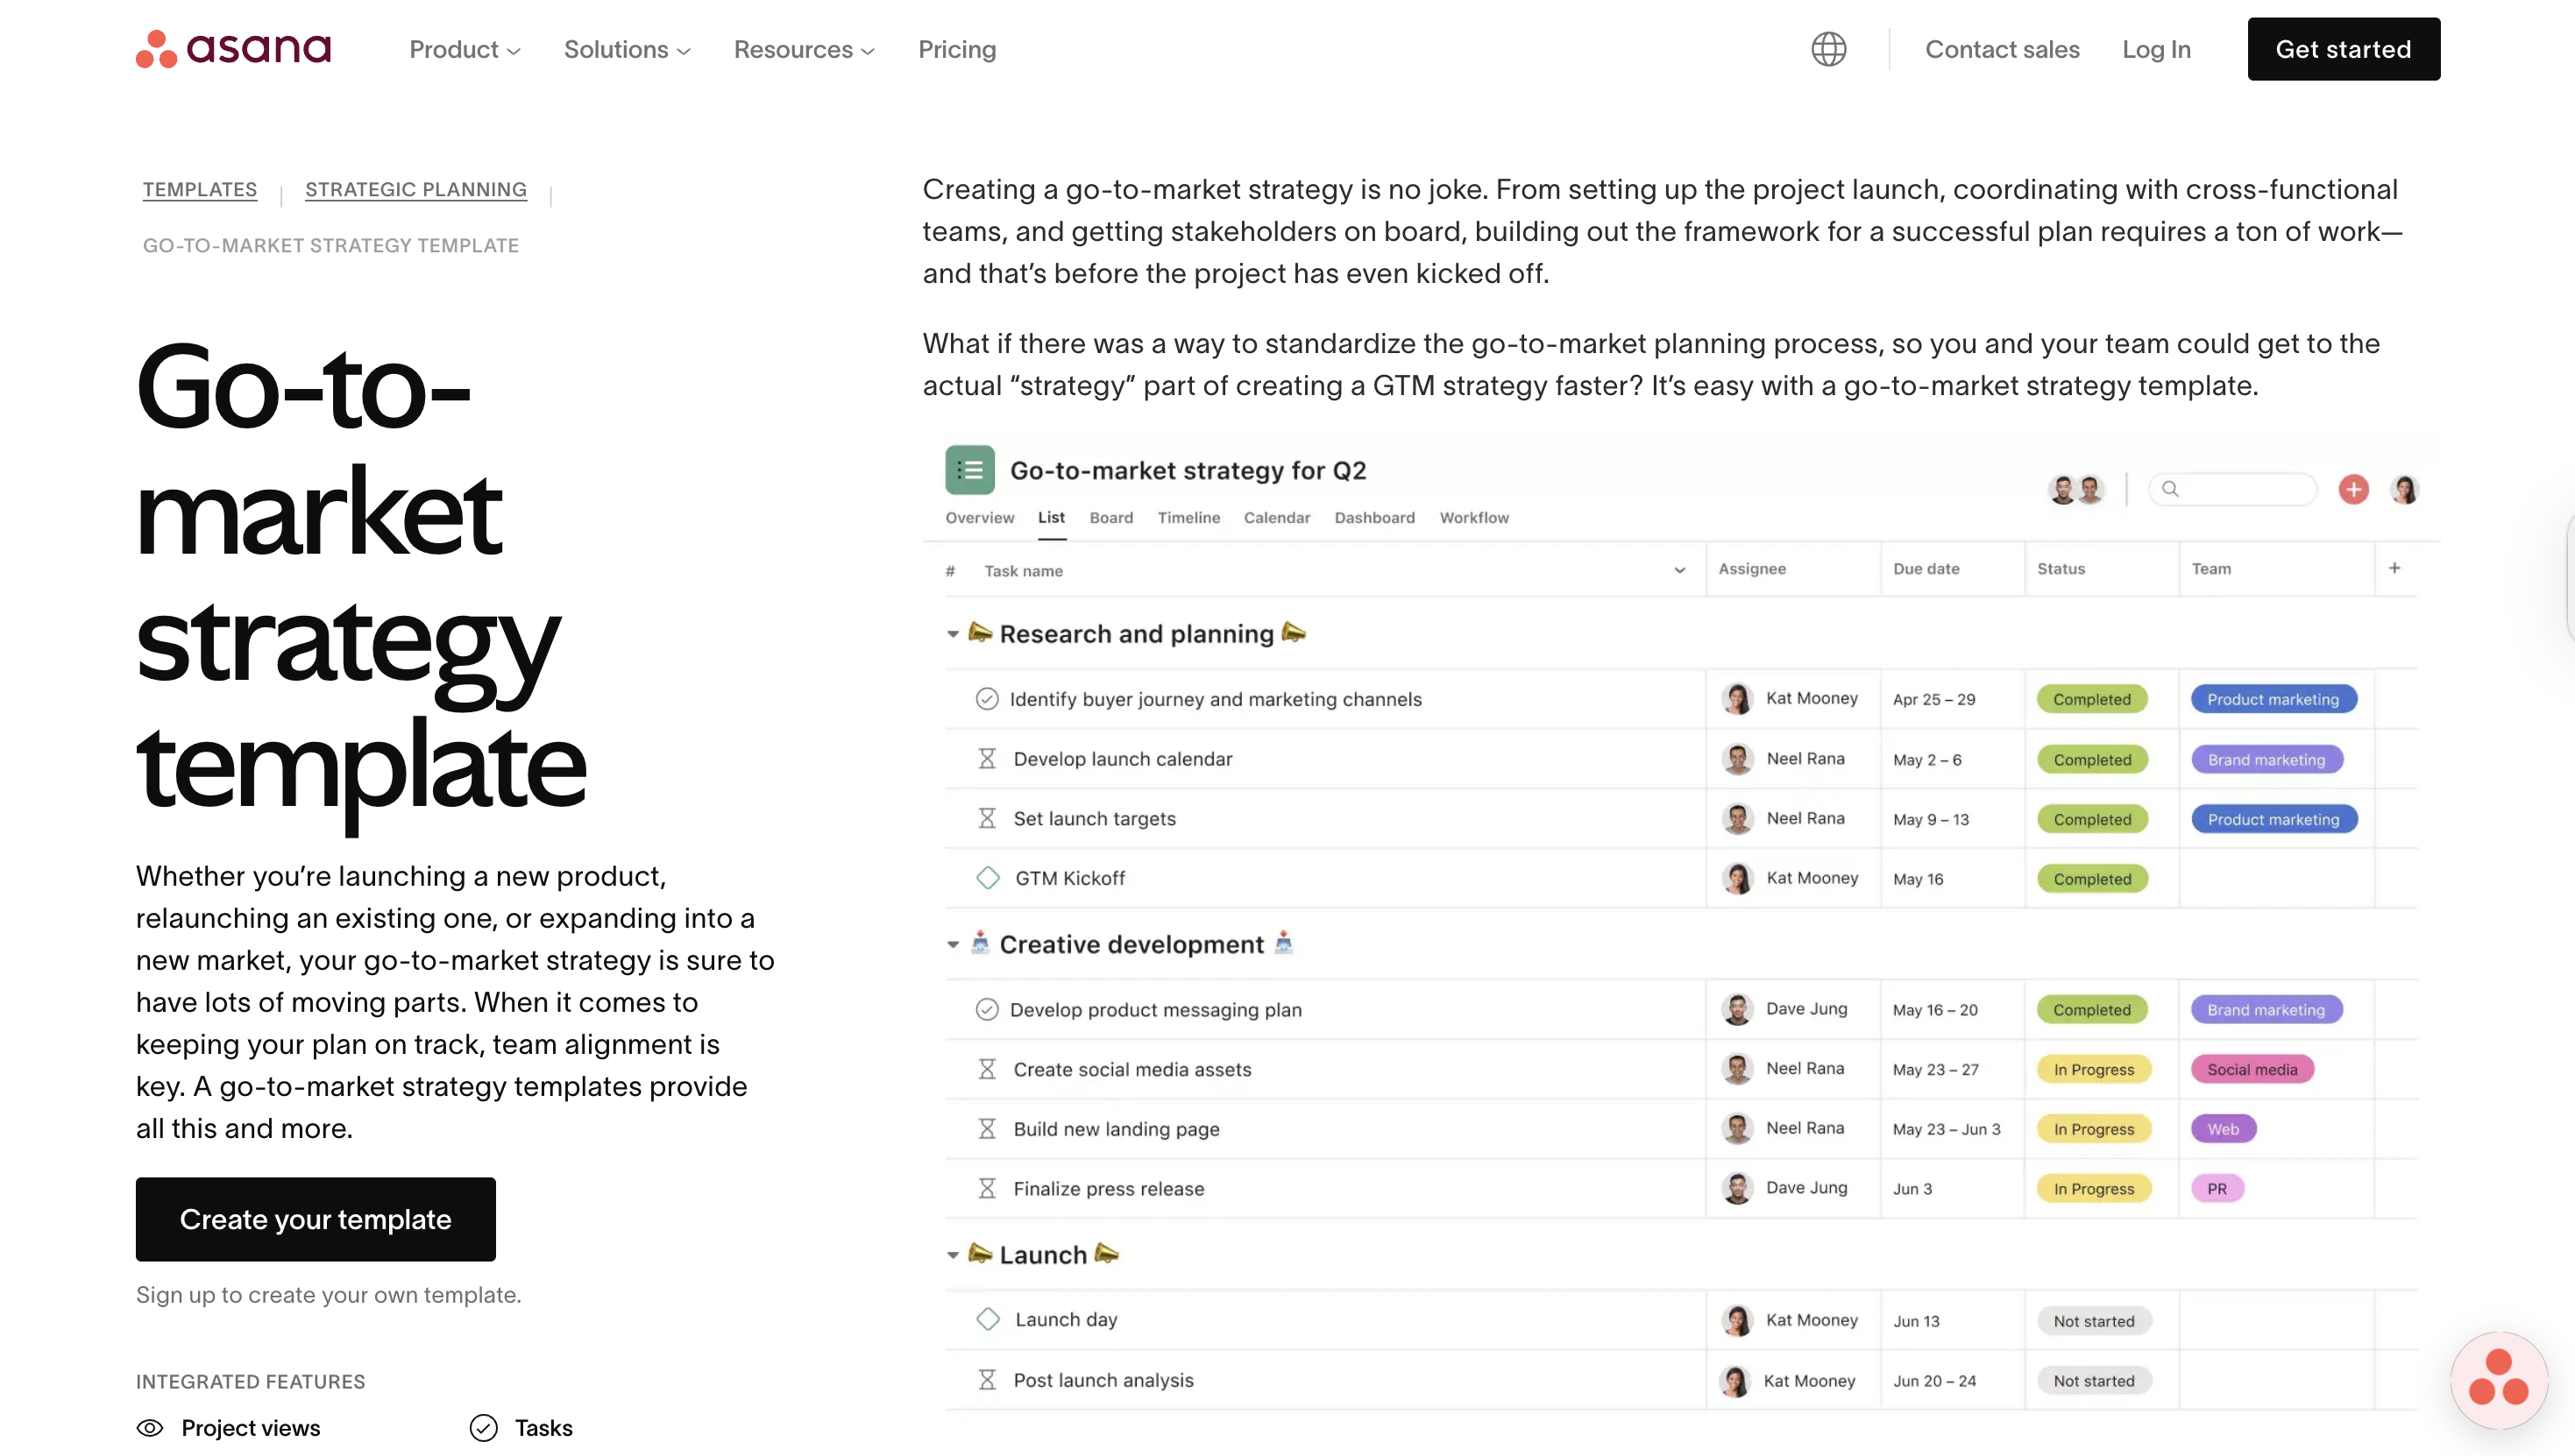2575x1456 pixels.
Task: Click the PR team tag
Action: point(2217,1188)
